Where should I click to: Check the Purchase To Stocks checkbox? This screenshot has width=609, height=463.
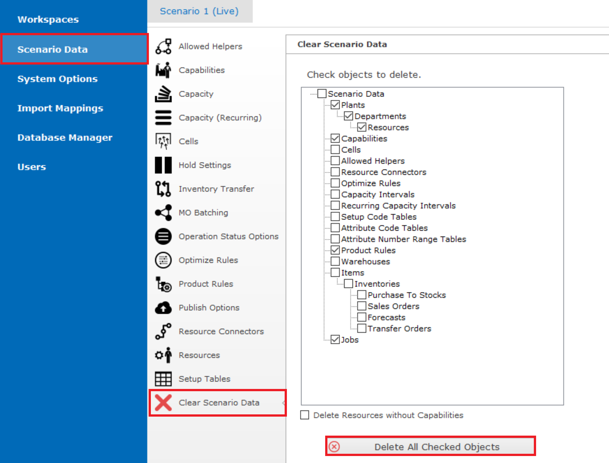click(x=362, y=295)
